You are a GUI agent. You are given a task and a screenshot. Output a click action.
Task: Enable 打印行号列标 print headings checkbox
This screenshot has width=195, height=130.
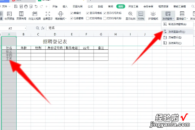pyautogui.click(x=105, y=19)
